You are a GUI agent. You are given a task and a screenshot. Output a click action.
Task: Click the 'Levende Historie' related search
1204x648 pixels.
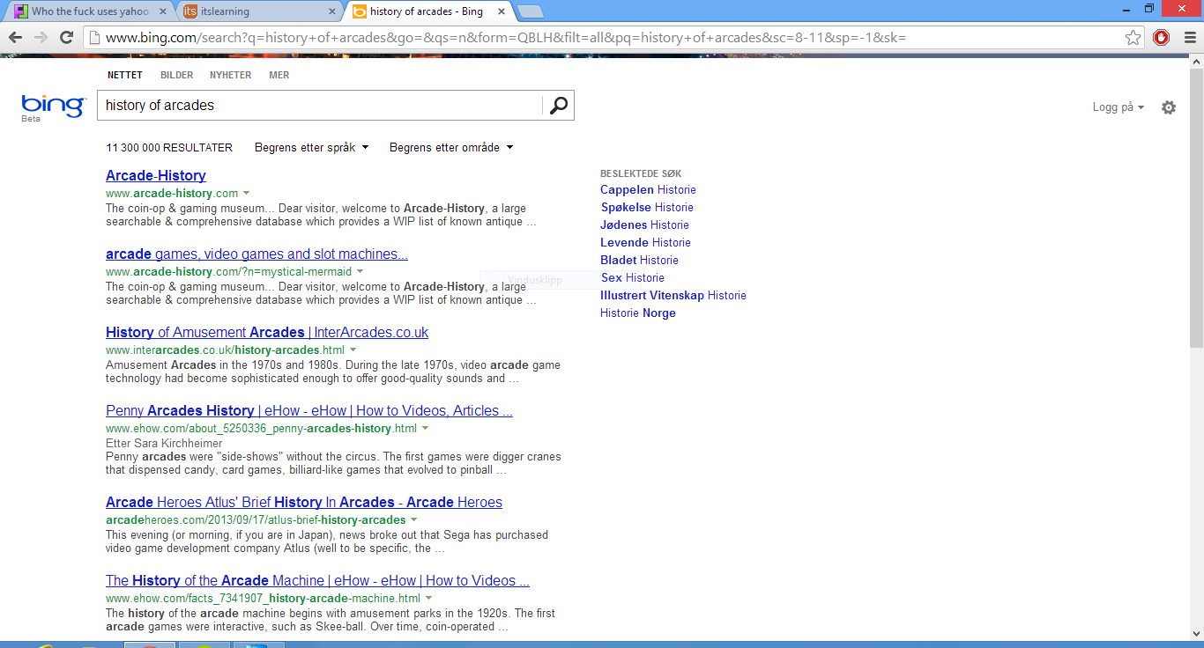645,242
